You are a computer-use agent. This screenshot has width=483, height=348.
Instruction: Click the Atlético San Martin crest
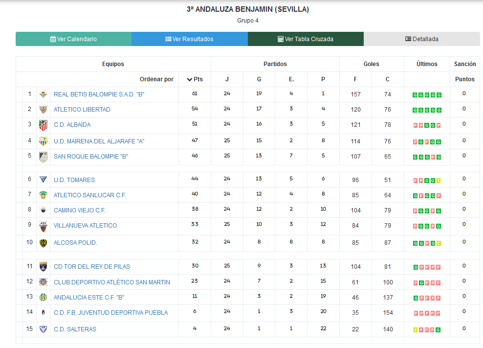[x=43, y=282]
